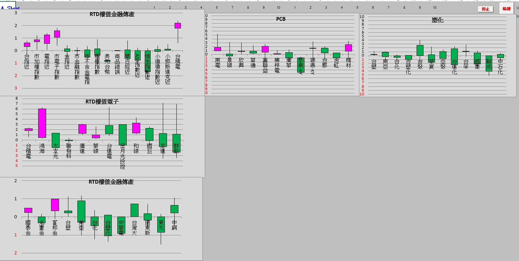Select the magenta 鴻海 candlestick bar

[x=42, y=123]
